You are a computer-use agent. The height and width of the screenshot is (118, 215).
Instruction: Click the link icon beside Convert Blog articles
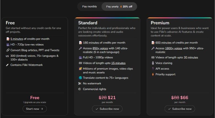[x=8, y=50]
